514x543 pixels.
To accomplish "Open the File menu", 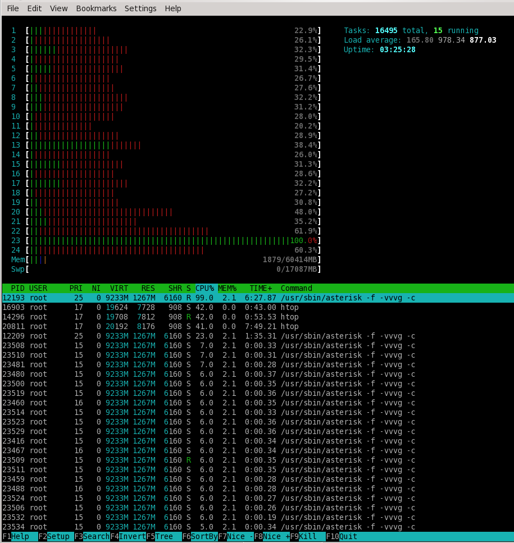I will coord(12,8).
